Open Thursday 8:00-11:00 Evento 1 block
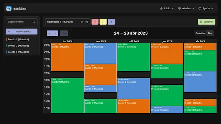Screen dimensions: 221x124 pyautogui.click(x=167, y=54)
